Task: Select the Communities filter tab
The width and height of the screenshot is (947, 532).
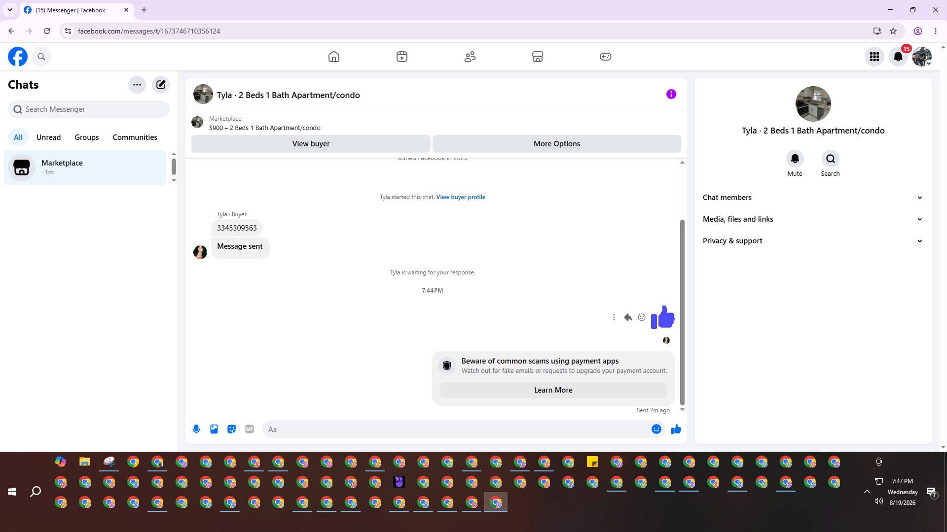Action: (135, 137)
